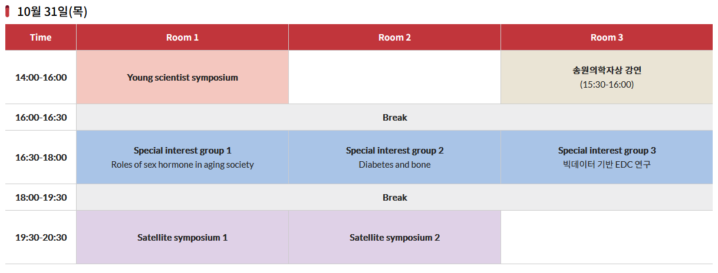The height and width of the screenshot is (273, 718).
Task: Open the 송원의학자상 강연 session
Action: pyautogui.click(x=607, y=77)
